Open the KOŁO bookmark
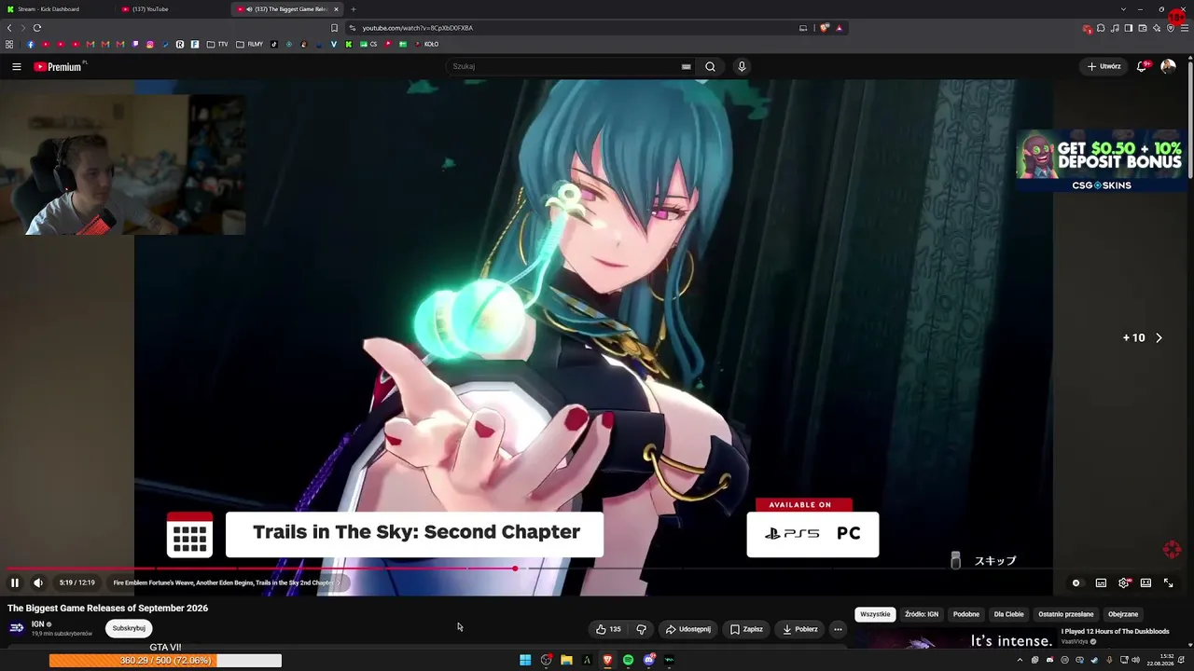1194x671 pixels. tap(427, 44)
